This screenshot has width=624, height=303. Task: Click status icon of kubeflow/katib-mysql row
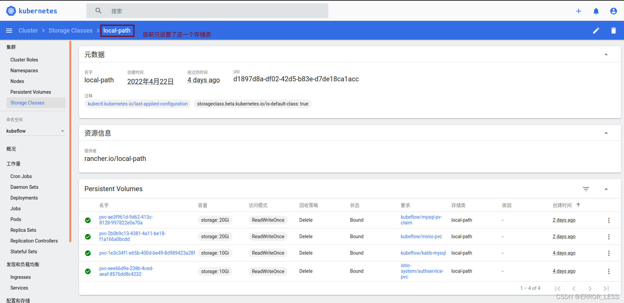pyautogui.click(x=88, y=253)
